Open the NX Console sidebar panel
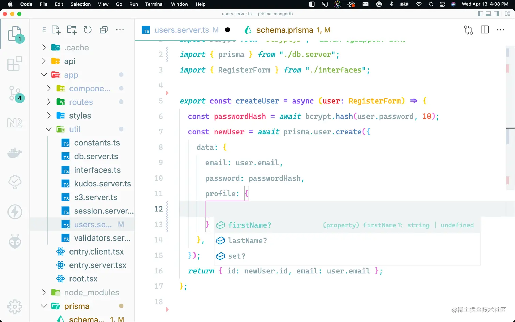The height and width of the screenshot is (322, 515). (15, 123)
